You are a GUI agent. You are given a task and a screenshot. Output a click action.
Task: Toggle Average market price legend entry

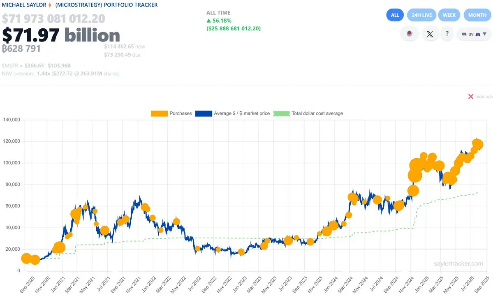click(232, 113)
